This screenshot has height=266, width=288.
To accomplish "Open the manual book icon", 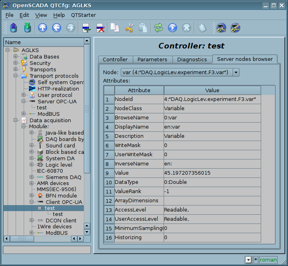I will click(x=202, y=28).
